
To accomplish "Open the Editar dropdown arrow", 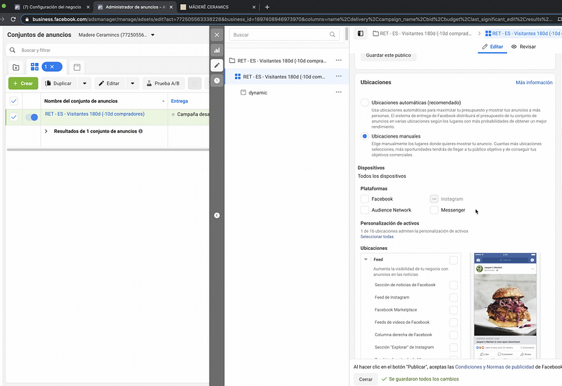I will (x=132, y=83).
